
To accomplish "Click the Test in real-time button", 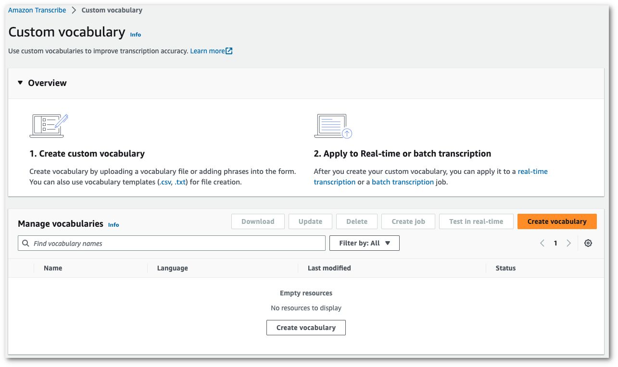I will tap(476, 221).
